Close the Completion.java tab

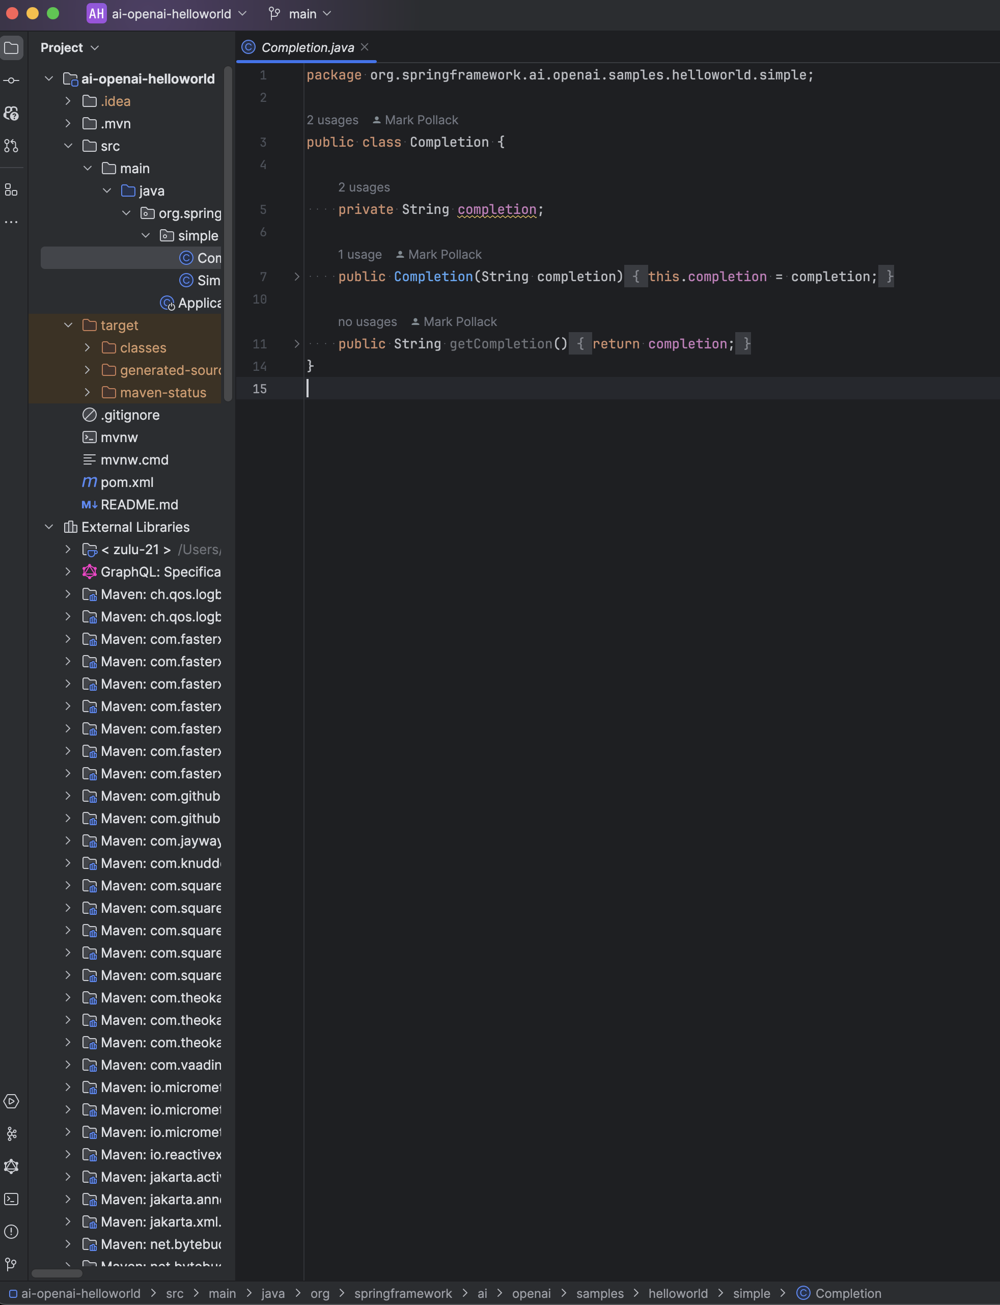pos(365,47)
